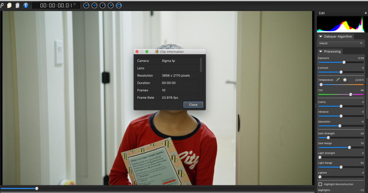Adjust the Clarity slider
This screenshot has width=368, height=193.
tap(341, 106)
